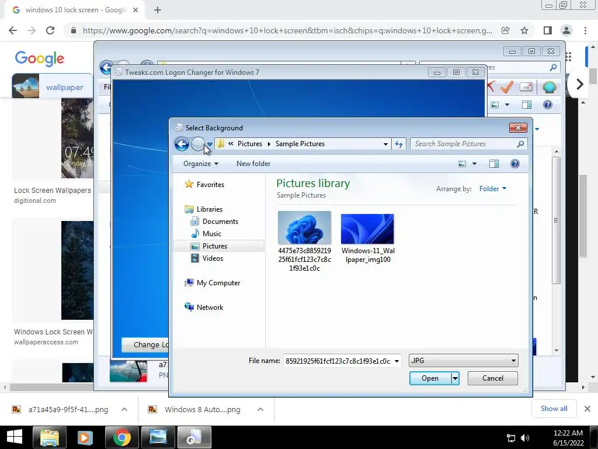
Task: Open the Chrome profile icon
Action: coord(566,30)
